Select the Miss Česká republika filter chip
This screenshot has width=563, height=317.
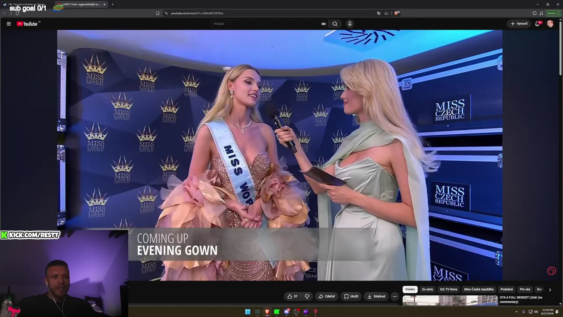point(479,289)
